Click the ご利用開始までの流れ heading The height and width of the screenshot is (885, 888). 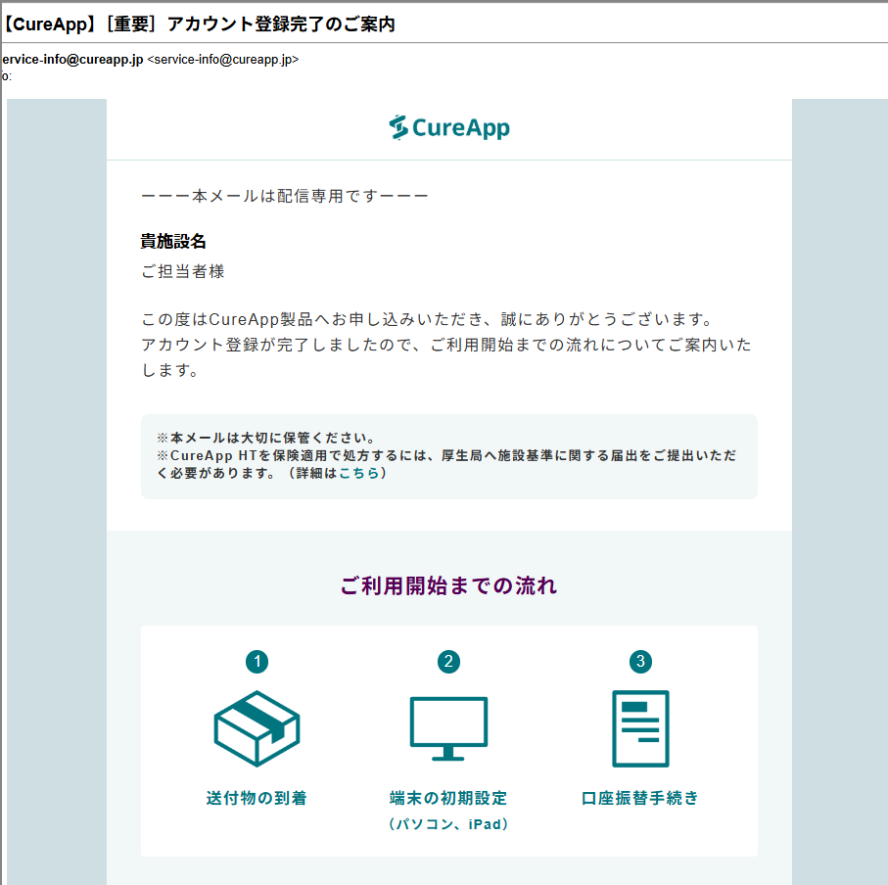point(449,585)
